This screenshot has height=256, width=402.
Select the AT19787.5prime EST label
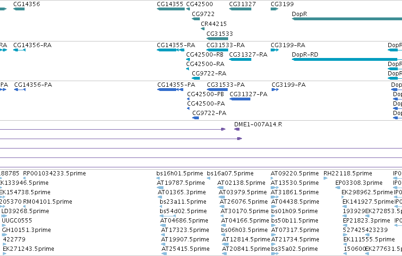point(181,183)
